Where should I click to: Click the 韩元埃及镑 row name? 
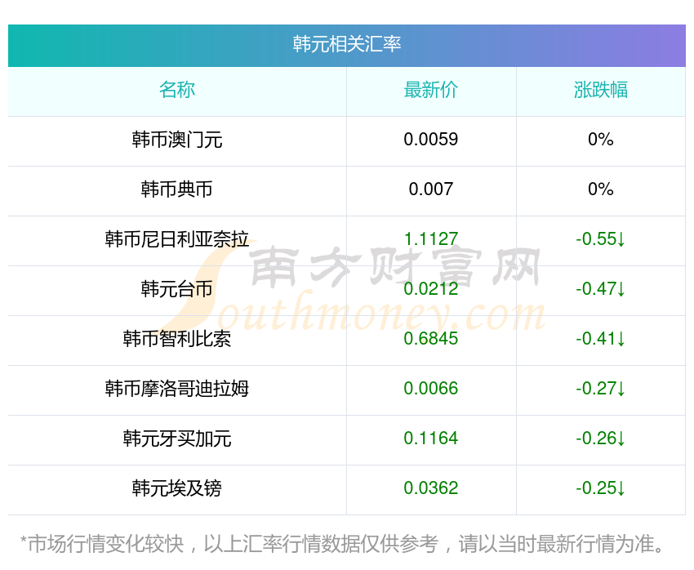pyautogui.click(x=177, y=488)
